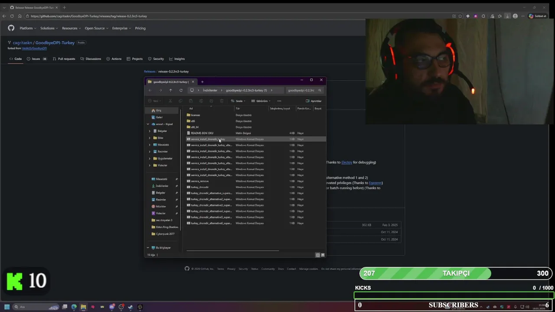555x312 pixels.
Task: Expand breadcrumb chevron after goodbyedpi folder
Action: pos(271,90)
